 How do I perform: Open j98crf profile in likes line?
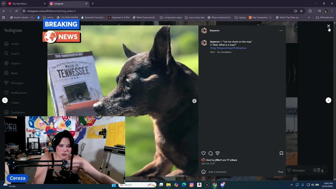click(x=218, y=160)
